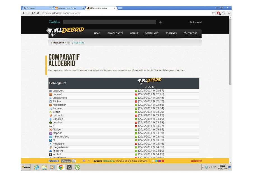This screenshot has width=280, height=184.
Task: Open Internet Explorer from the taskbar
Action: tap(36, 167)
